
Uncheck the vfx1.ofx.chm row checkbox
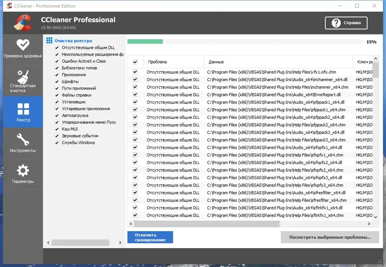(135, 72)
